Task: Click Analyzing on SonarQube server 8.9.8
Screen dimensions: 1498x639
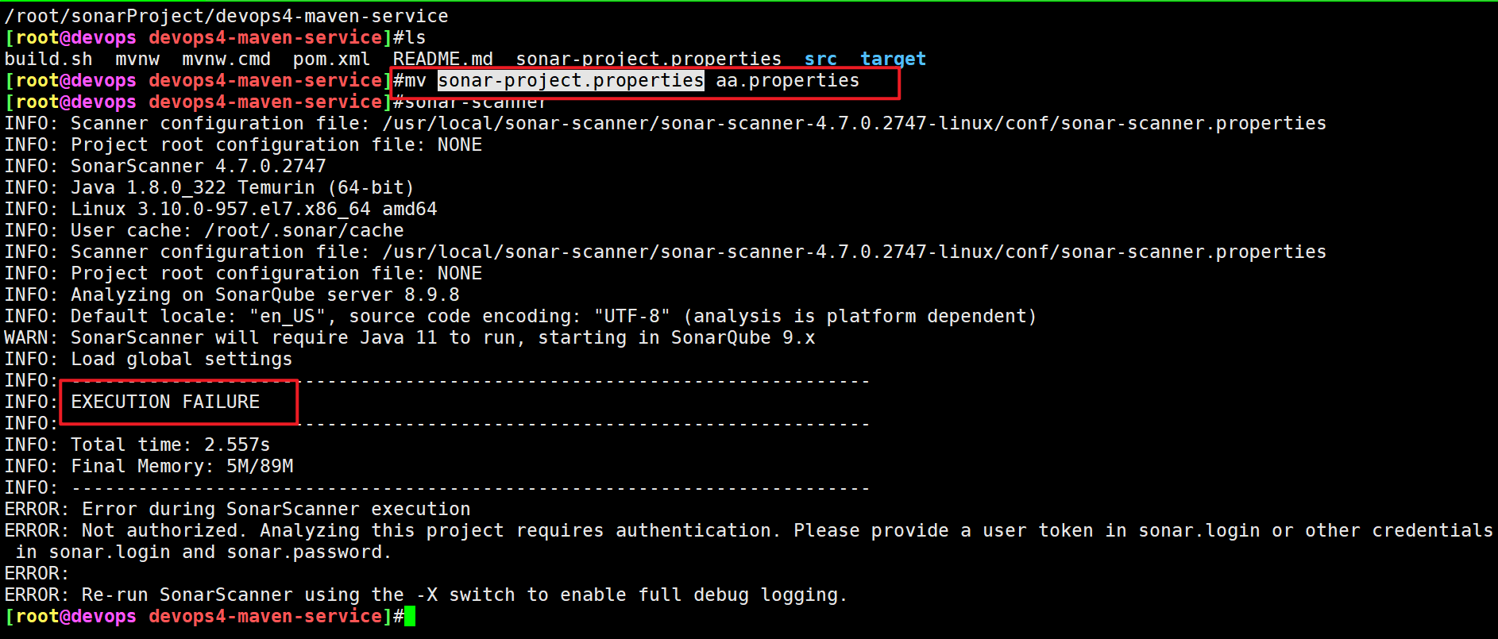Action: click(x=232, y=294)
